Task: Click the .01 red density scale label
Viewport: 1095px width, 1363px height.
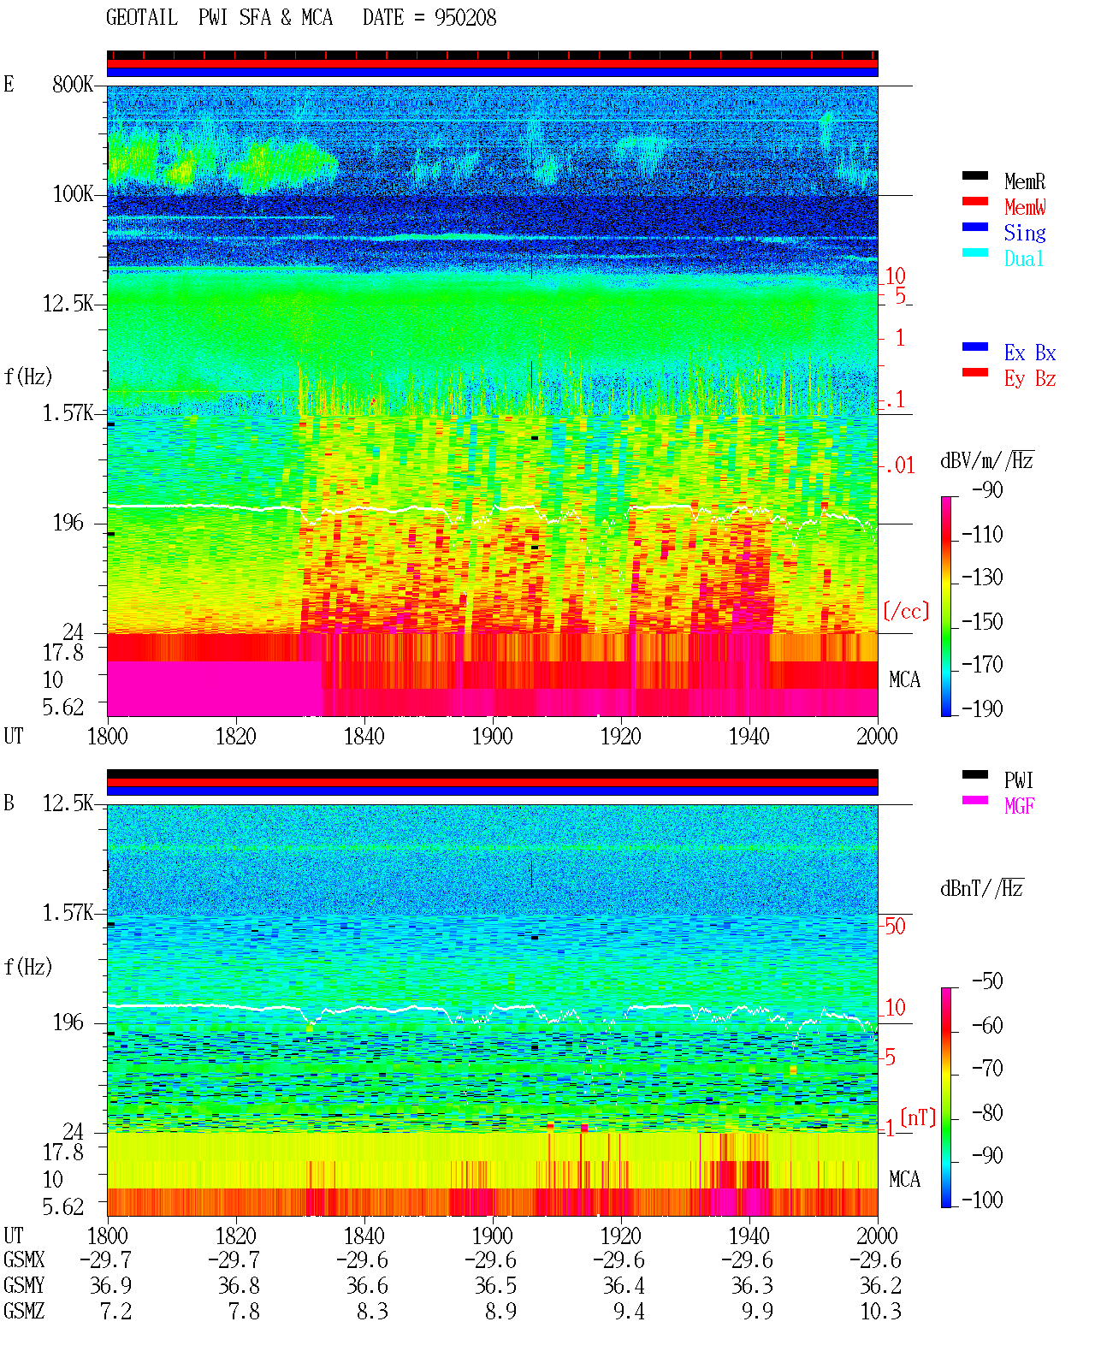Action: [x=899, y=465]
